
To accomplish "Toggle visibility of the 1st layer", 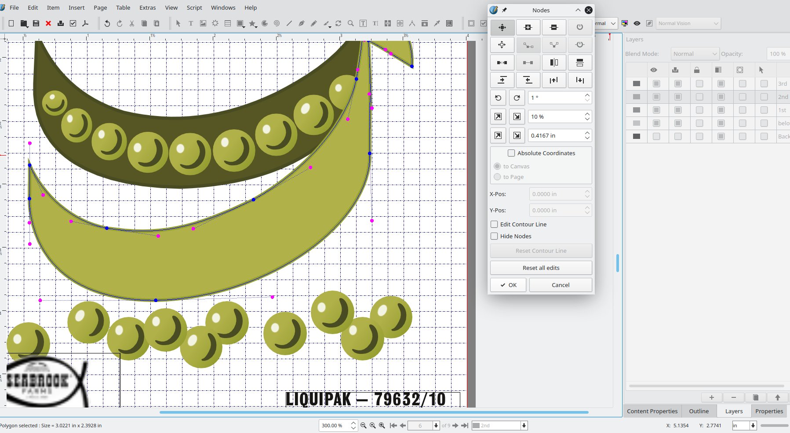I will (x=656, y=110).
